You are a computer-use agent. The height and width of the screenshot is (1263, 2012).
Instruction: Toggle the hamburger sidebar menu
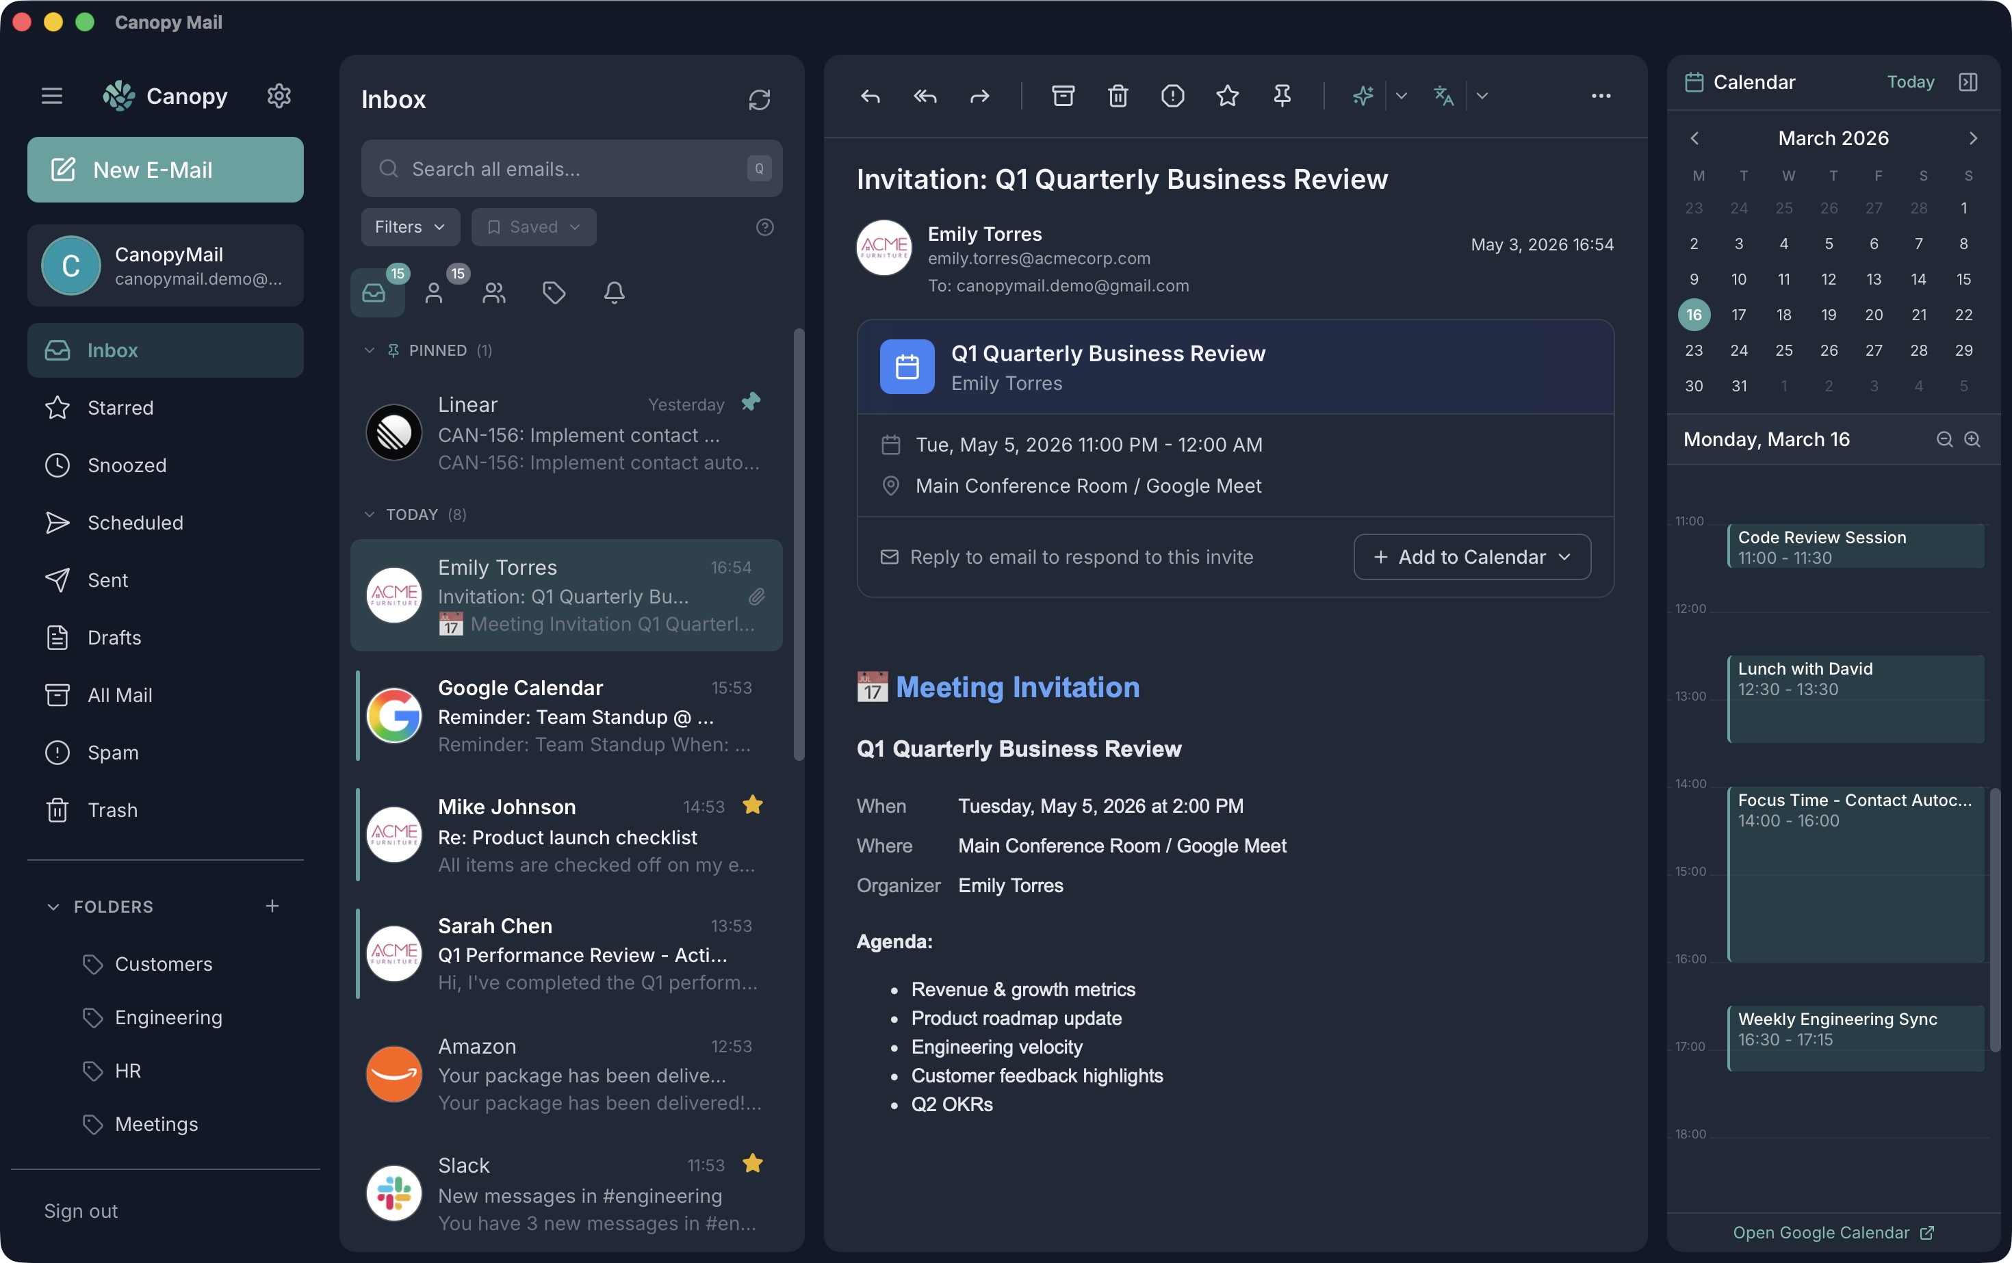[52, 96]
